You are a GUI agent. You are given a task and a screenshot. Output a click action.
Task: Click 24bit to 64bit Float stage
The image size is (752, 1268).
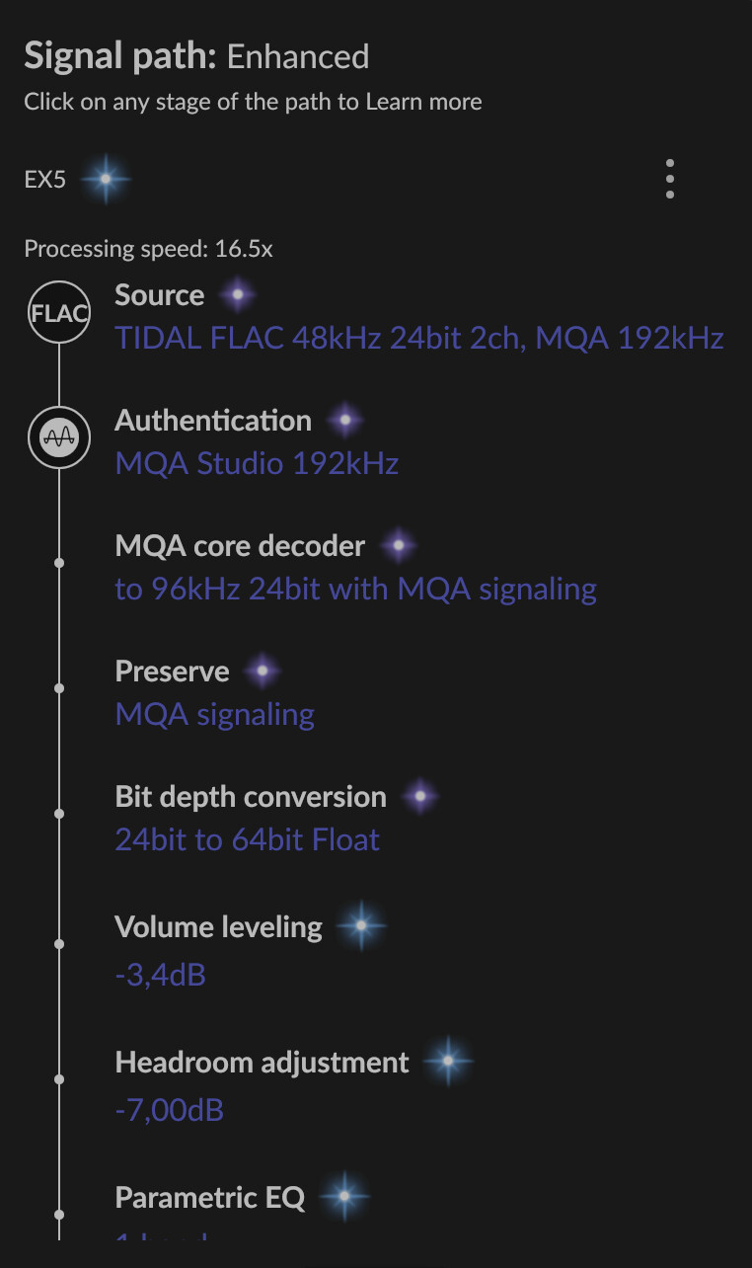(x=247, y=840)
